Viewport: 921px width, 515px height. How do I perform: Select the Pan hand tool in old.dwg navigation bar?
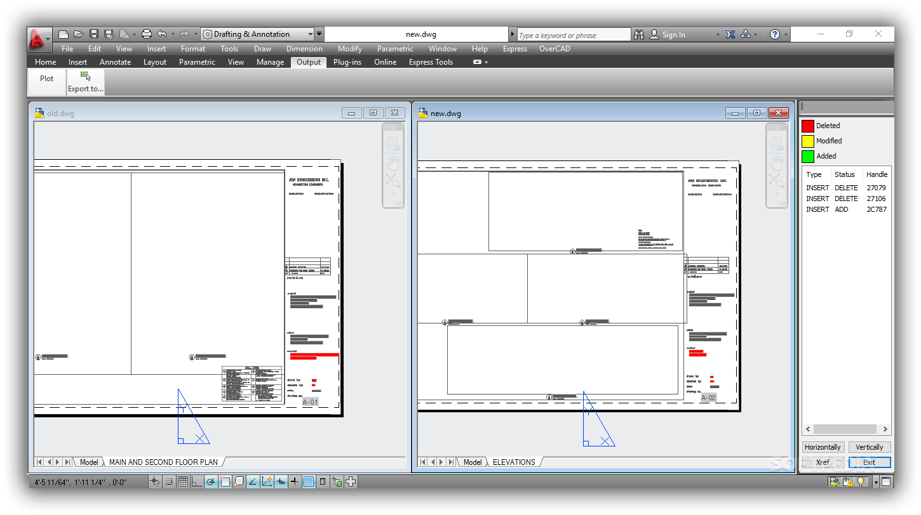pyautogui.click(x=393, y=164)
